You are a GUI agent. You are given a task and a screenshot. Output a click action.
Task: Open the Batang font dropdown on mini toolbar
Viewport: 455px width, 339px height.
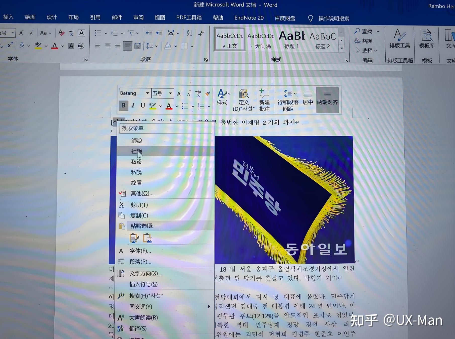pyautogui.click(x=147, y=93)
